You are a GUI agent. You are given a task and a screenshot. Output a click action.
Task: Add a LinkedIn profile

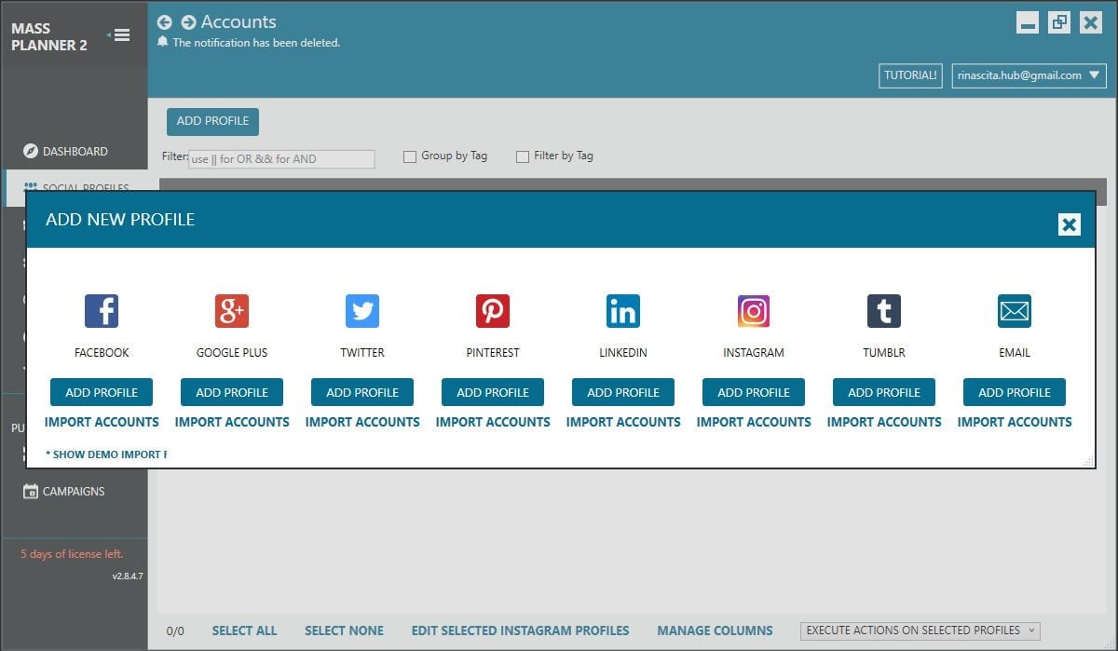(623, 392)
